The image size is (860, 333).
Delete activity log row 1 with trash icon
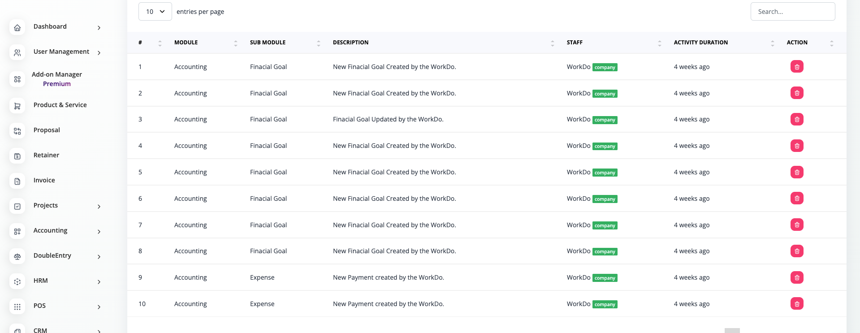(796, 67)
